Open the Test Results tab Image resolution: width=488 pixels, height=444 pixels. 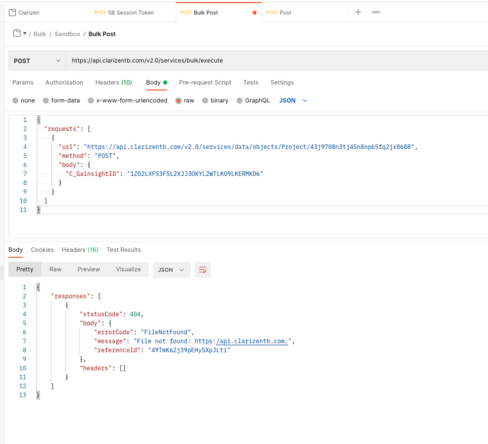123,250
